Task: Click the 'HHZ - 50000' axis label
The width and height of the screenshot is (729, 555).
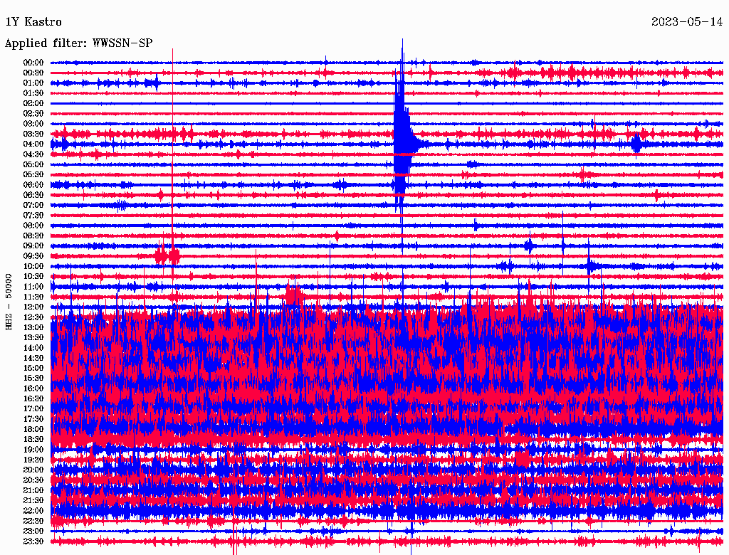Action: pos(9,302)
